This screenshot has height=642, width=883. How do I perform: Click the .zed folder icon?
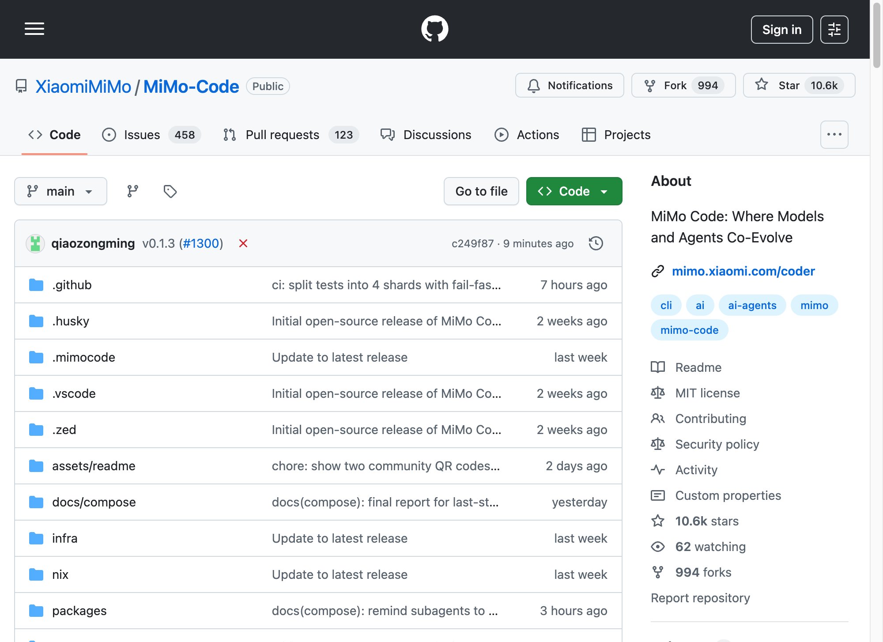pyautogui.click(x=36, y=430)
